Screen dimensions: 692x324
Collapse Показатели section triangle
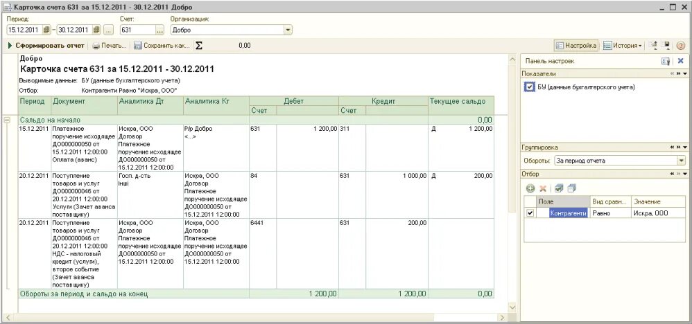point(684,73)
